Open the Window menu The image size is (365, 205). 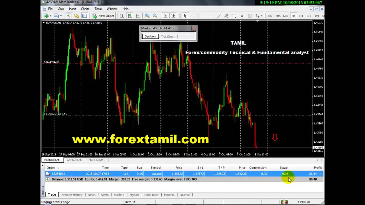coord(112,9)
